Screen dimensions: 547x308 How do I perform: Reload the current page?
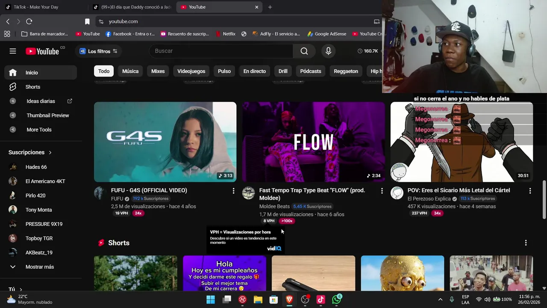pos(29,21)
